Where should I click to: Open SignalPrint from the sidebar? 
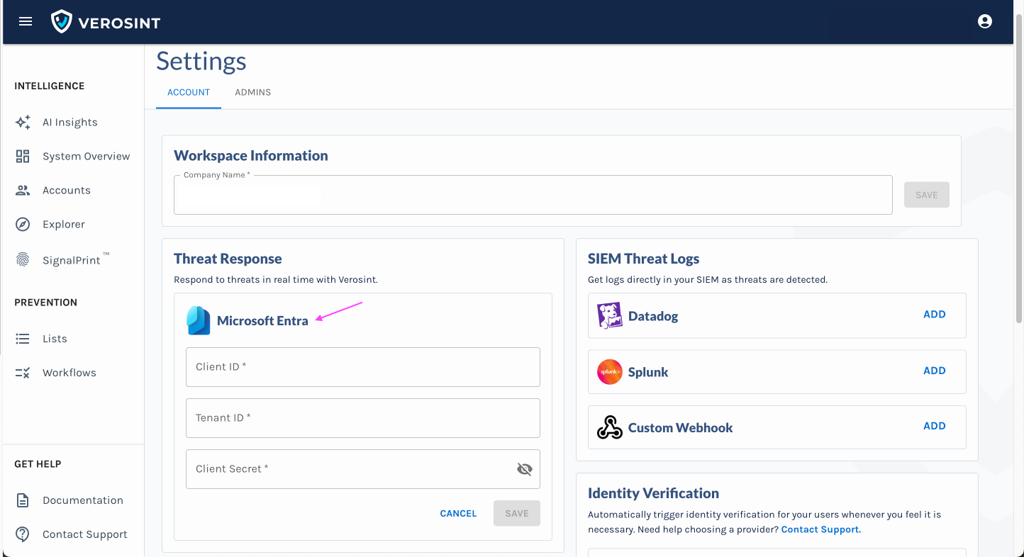pos(73,260)
